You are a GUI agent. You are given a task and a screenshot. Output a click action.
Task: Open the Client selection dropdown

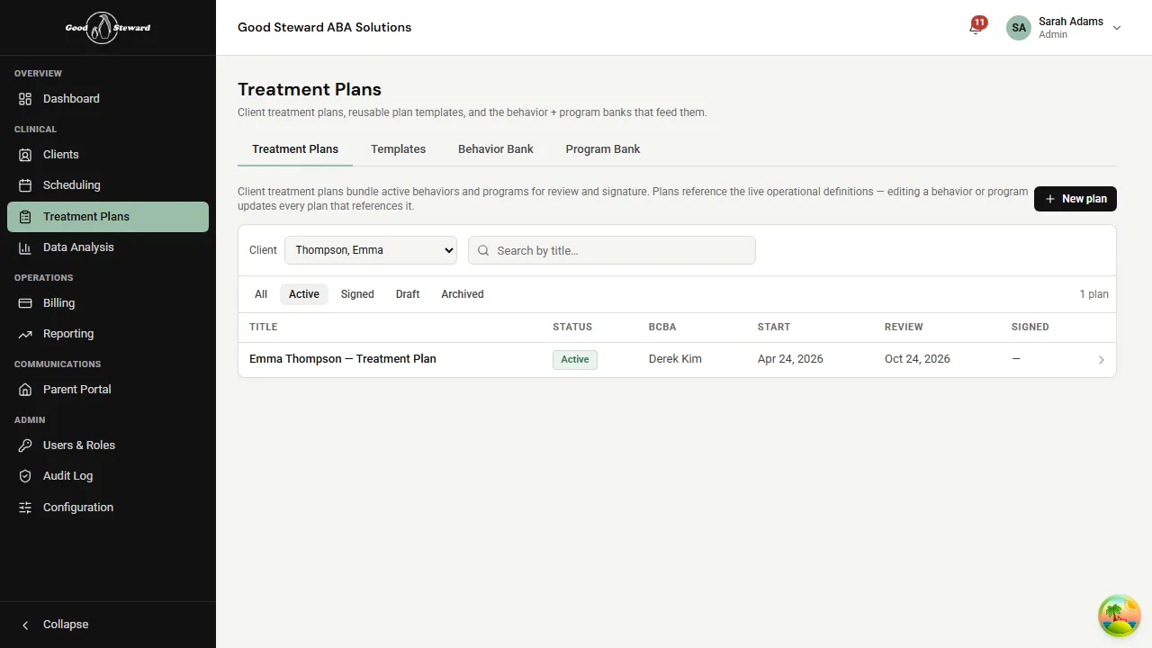(x=370, y=249)
